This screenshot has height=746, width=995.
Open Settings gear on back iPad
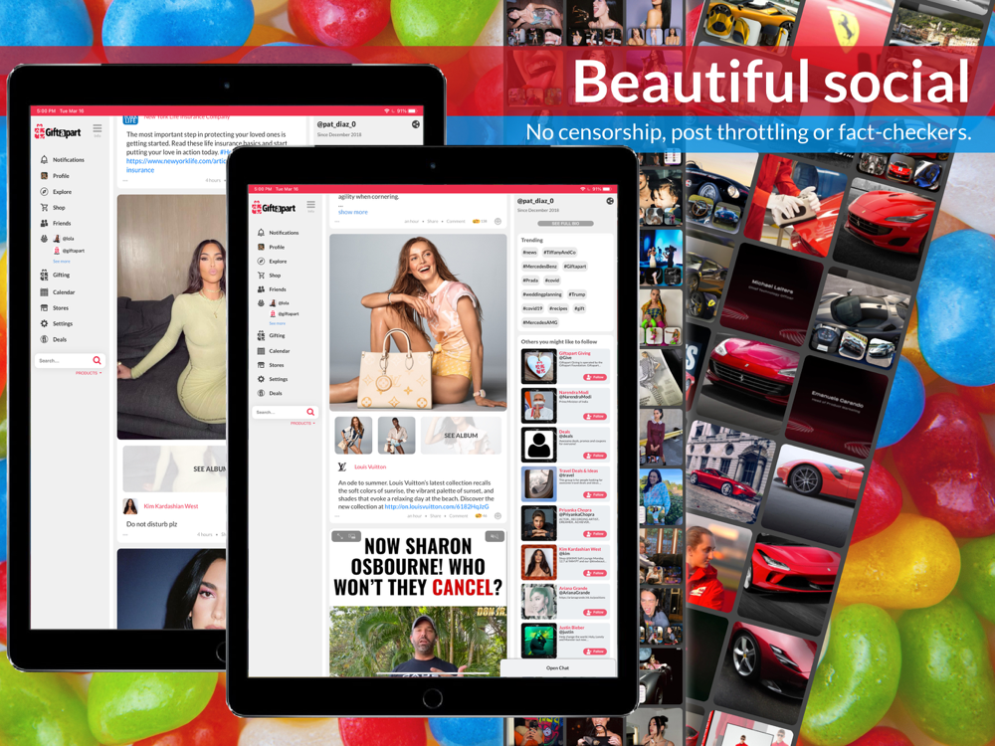pyautogui.click(x=45, y=323)
